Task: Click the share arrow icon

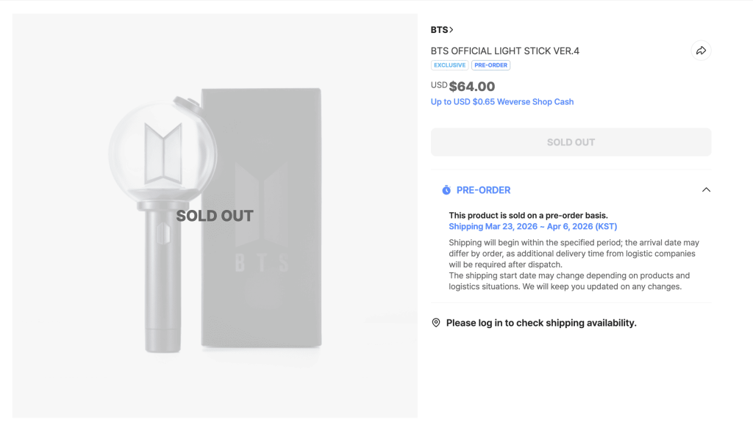Action: pos(701,51)
